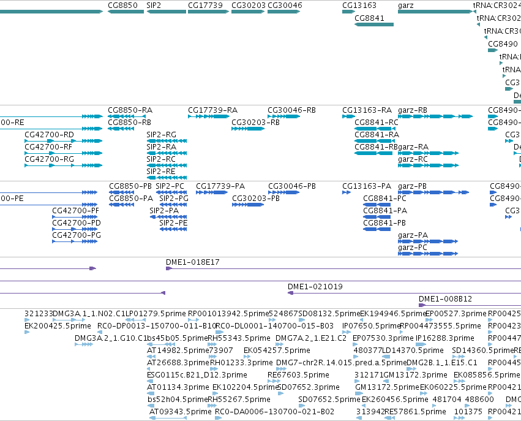Click the SIP2-RG transcript

167,141
